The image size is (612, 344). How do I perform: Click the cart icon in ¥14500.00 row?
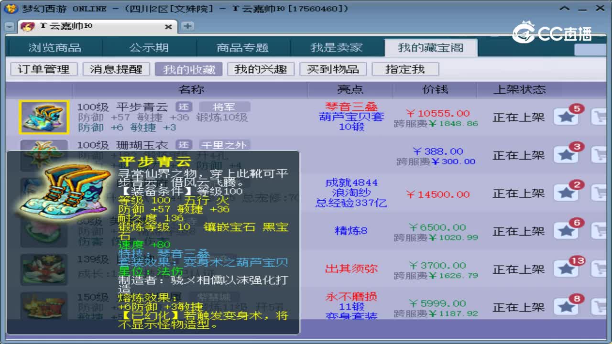point(600,193)
